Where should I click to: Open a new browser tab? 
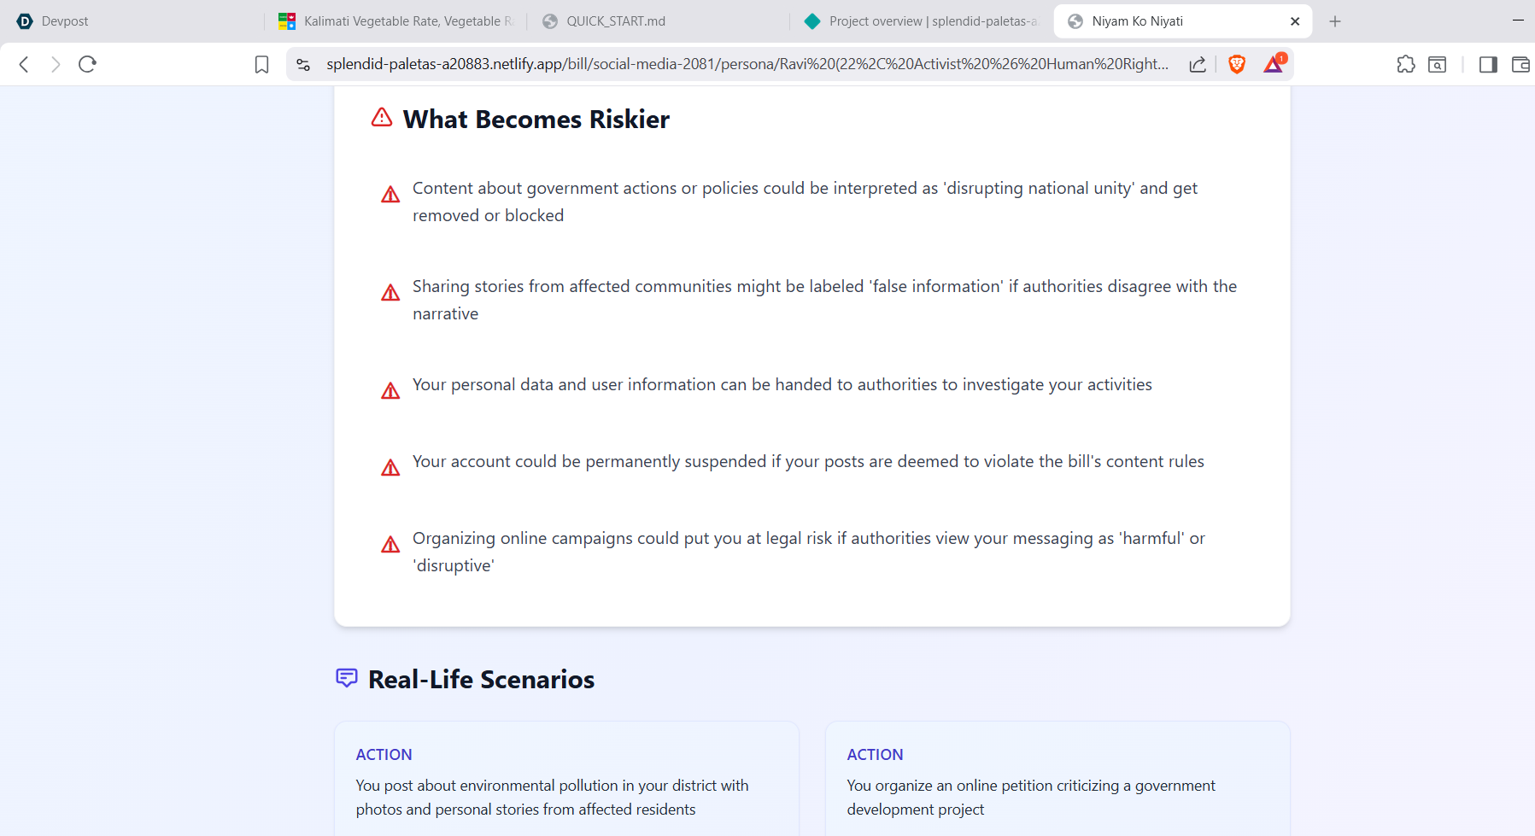click(x=1335, y=21)
